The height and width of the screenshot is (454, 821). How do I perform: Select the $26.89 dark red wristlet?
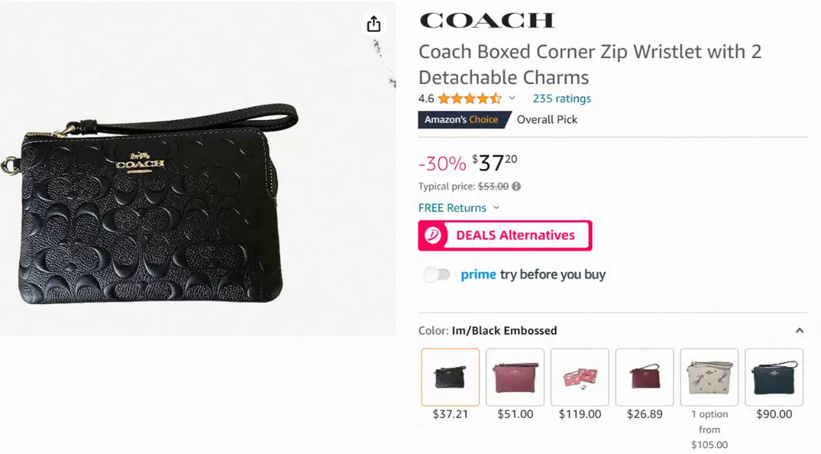tap(644, 377)
